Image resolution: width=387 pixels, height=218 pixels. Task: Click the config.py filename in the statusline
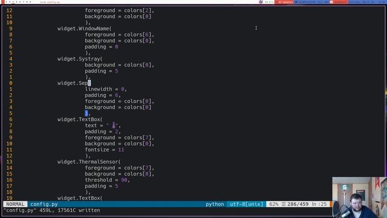44,204
